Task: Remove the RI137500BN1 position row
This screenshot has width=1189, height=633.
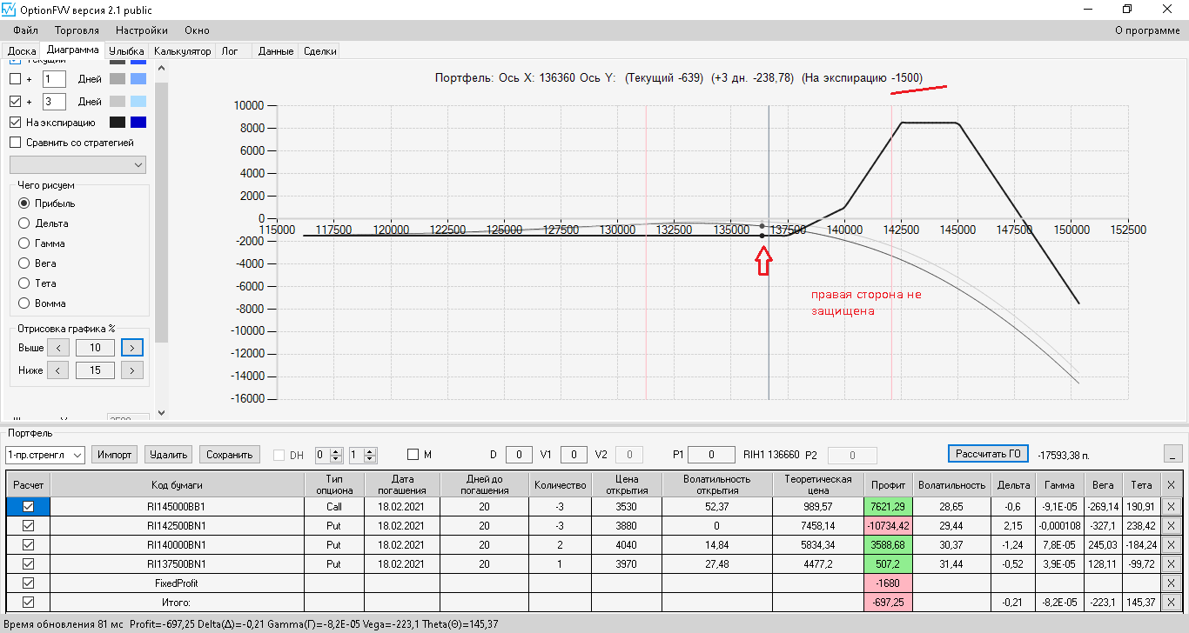Action: [x=1171, y=563]
